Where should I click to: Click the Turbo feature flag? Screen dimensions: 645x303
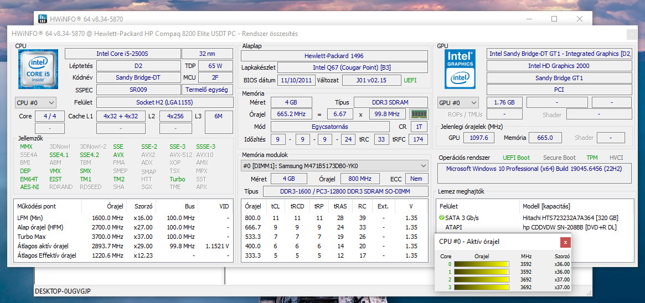click(x=177, y=179)
